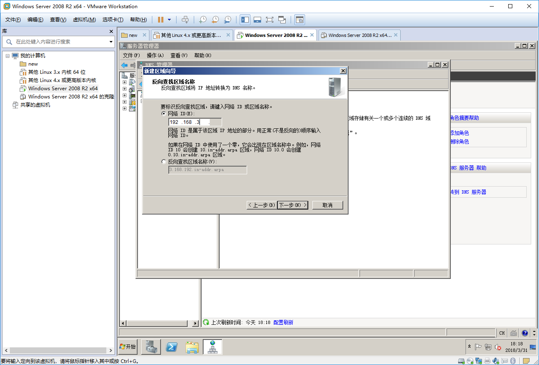Switch to the new tab
Viewport: 539px width, 365px height.
(x=132, y=35)
